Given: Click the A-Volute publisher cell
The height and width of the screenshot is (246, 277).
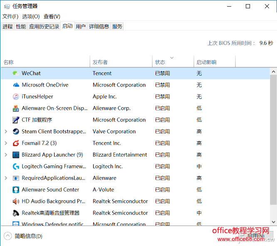Looking at the screenshot, I should pos(103,190).
